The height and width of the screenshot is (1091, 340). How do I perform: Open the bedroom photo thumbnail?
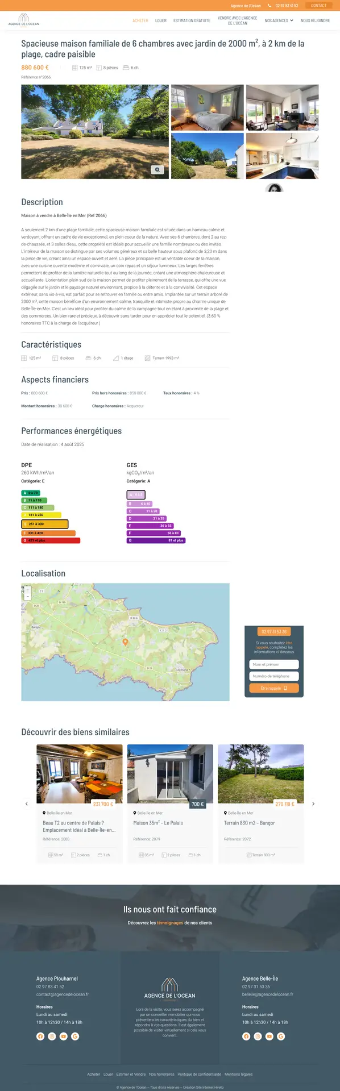tap(207, 108)
